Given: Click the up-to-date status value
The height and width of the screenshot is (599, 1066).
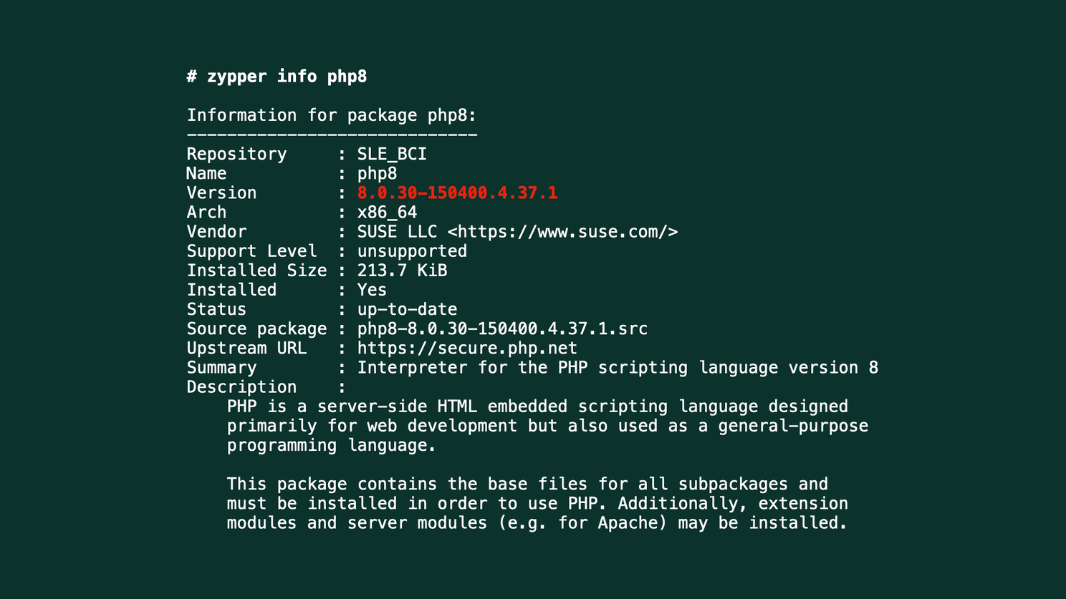Looking at the screenshot, I should [407, 310].
